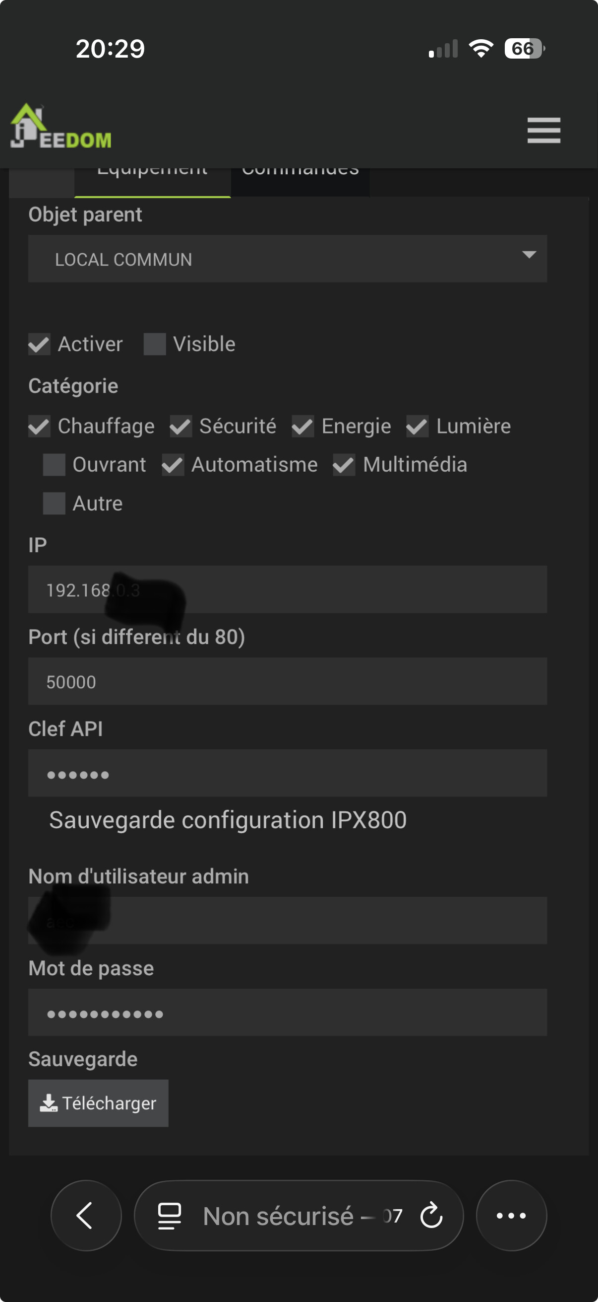Uncheck the Activer checkbox
The width and height of the screenshot is (598, 1302).
click(x=39, y=344)
